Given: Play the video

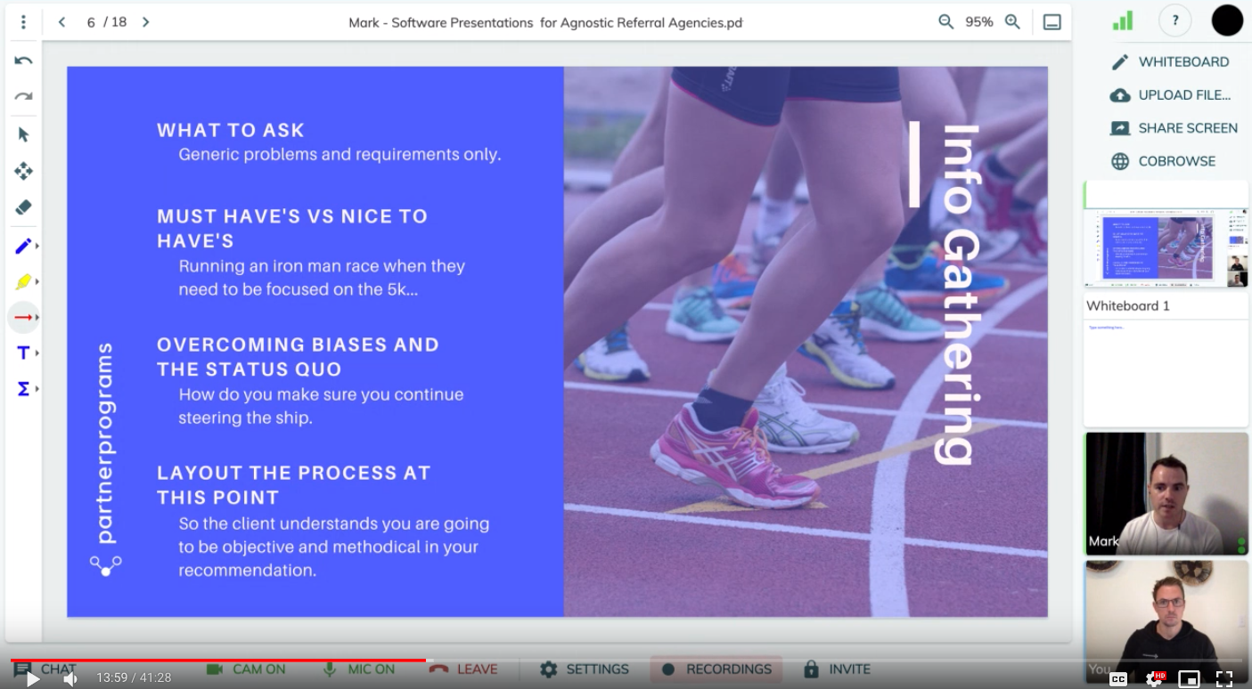Looking at the screenshot, I should pos(32,678).
